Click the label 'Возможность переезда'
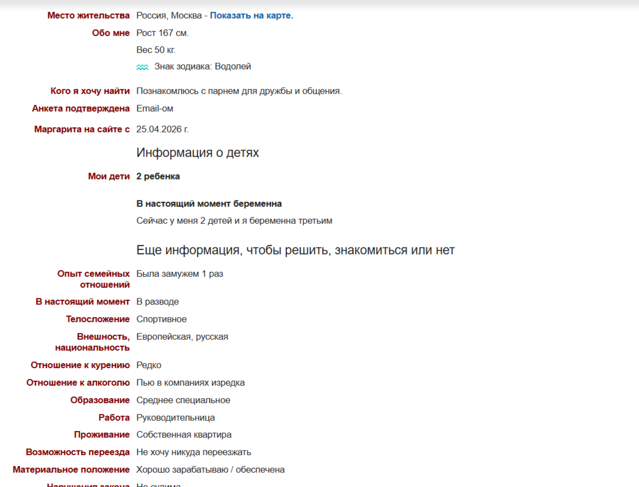The image size is (639, 487). (78, 453)
